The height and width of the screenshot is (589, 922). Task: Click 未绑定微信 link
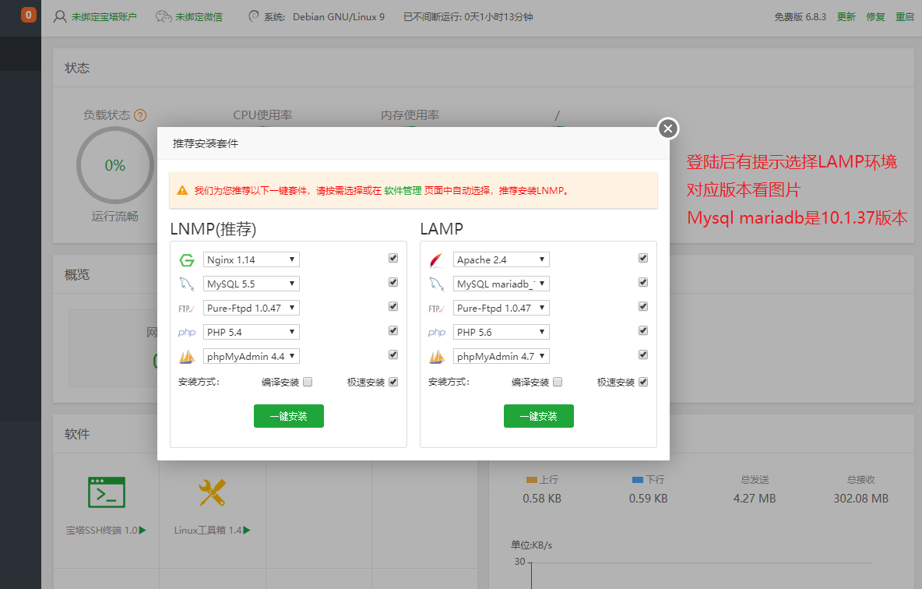pyautogui.click(x=199, y=16)
